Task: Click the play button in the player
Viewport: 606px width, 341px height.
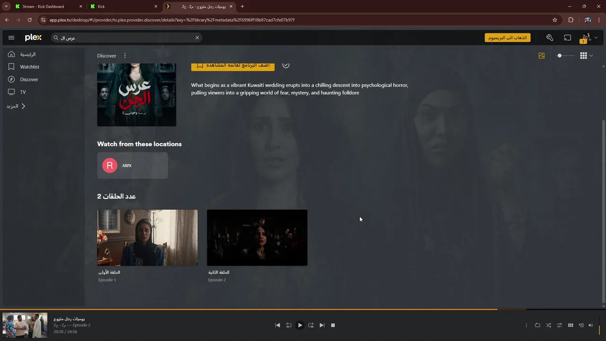Action: [300, 325]
